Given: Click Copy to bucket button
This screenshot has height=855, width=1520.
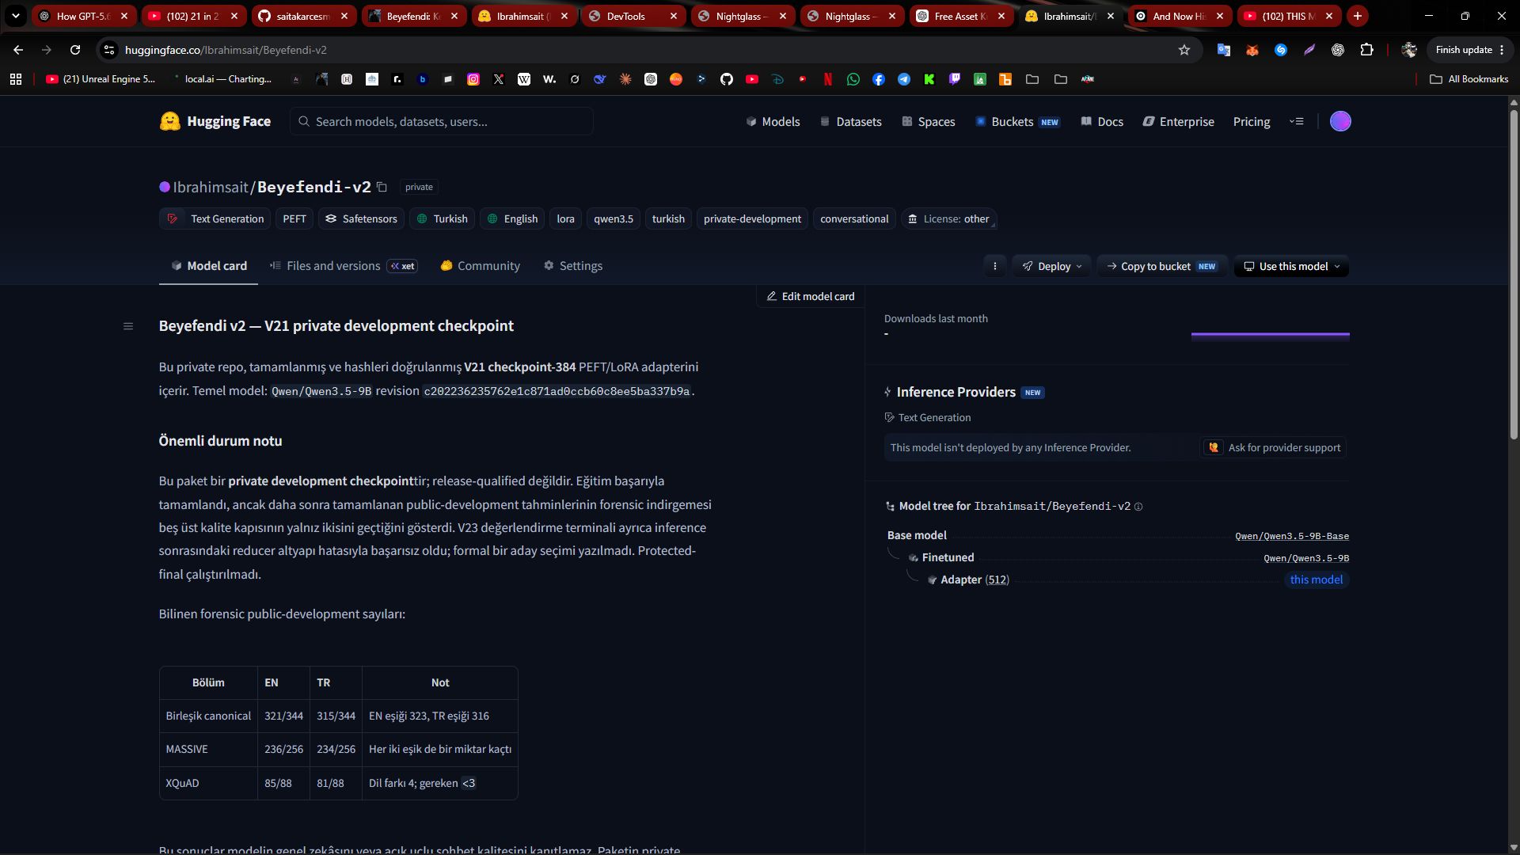Looking at the screenshot, I should point(1162,267).
